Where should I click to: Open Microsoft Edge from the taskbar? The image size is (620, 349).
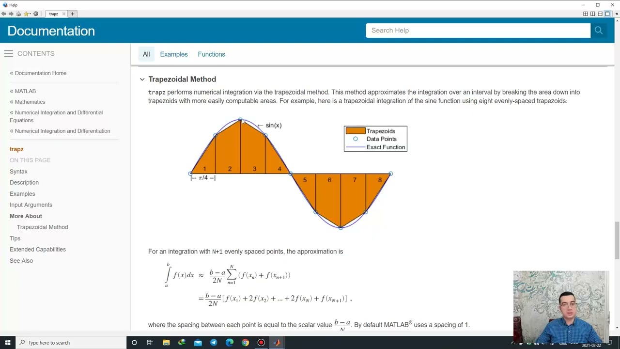(x=230, y=343)
